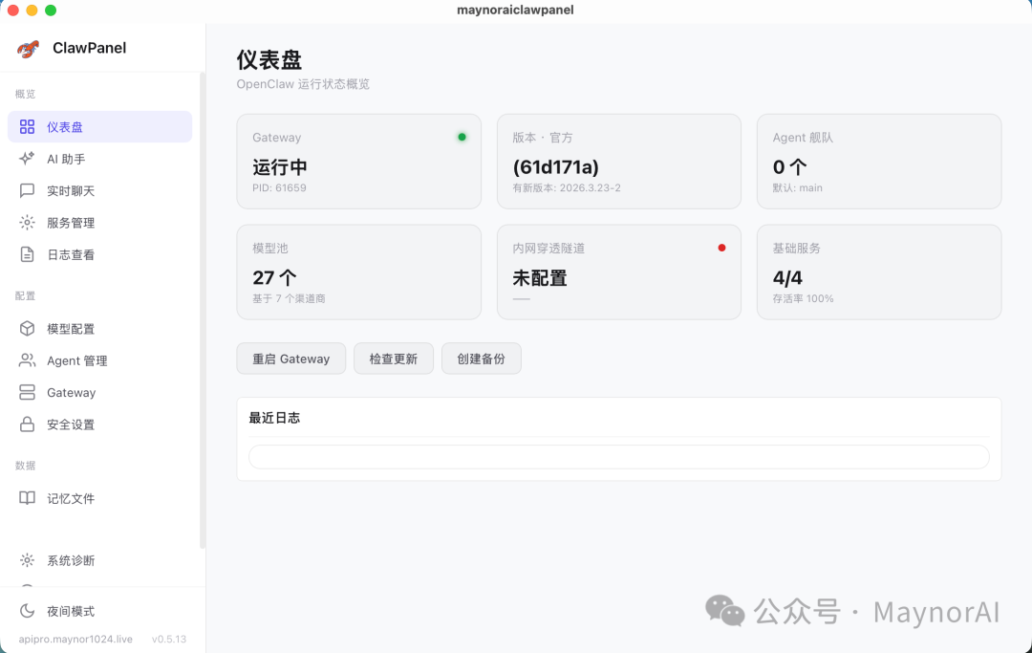Image resolution: width=1032 pixels, height=653 pixels.
Task: Open the 仪表盘 sidebar menu item
Action: (x=100, y=127)
